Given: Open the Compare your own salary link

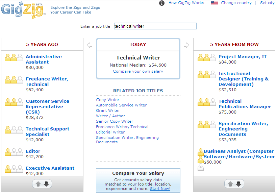Looking at the screenshot, I should (x=138, y=71).
